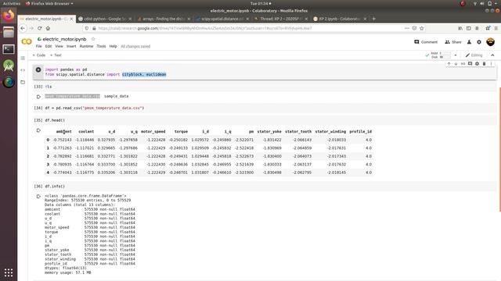
Task: Open the Firefox hamburger menu
Action: coord(496,28)
